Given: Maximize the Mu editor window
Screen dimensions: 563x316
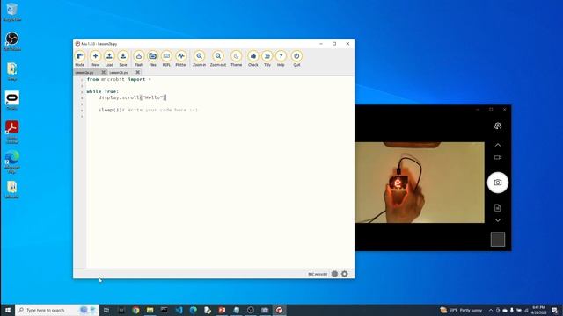Looking at the screenshot, I should click(334, 44).
